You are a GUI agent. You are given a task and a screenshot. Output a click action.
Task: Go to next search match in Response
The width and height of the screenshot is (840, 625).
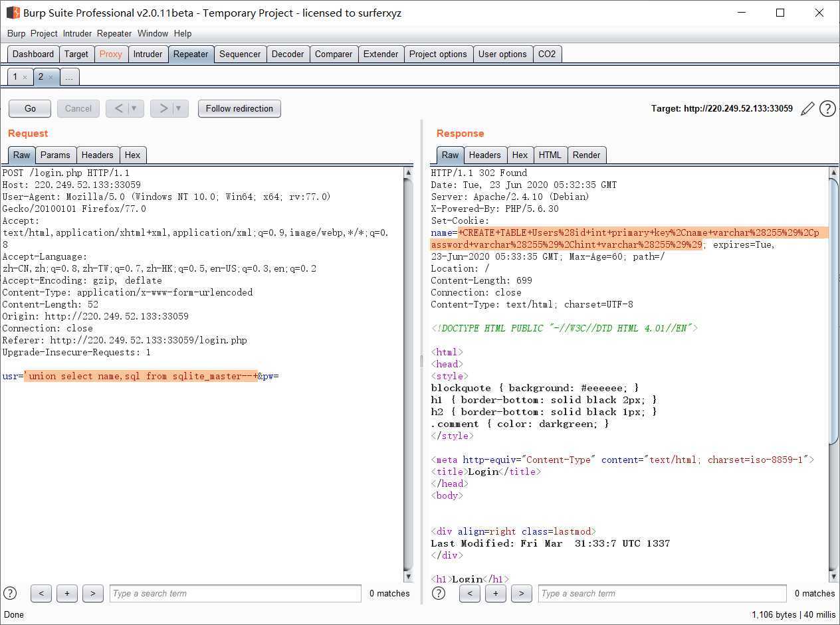point(522,593)
